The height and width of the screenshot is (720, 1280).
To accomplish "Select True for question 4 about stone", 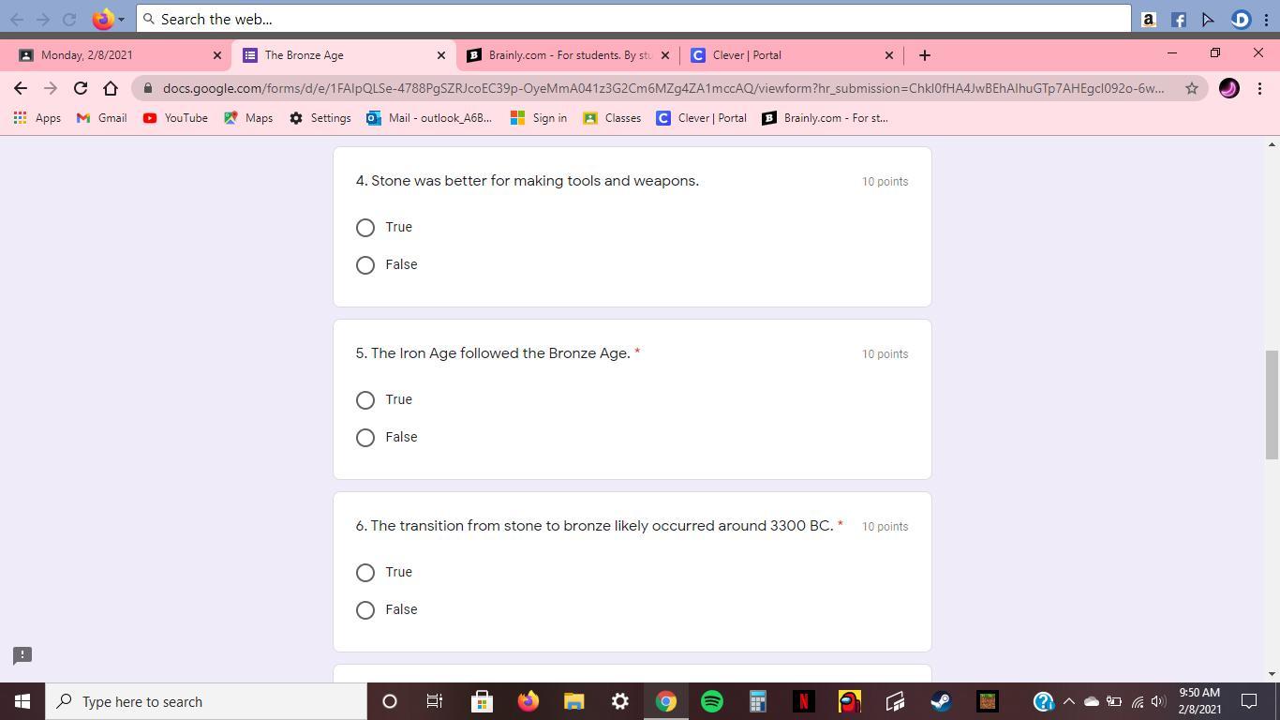I will pyautogui.click(x=365, y=228).
